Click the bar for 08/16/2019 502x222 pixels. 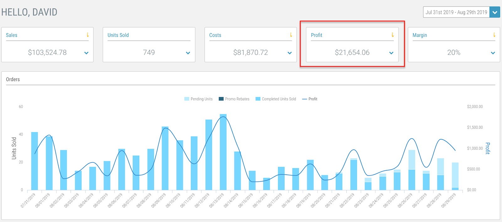(x=267, y=184)
